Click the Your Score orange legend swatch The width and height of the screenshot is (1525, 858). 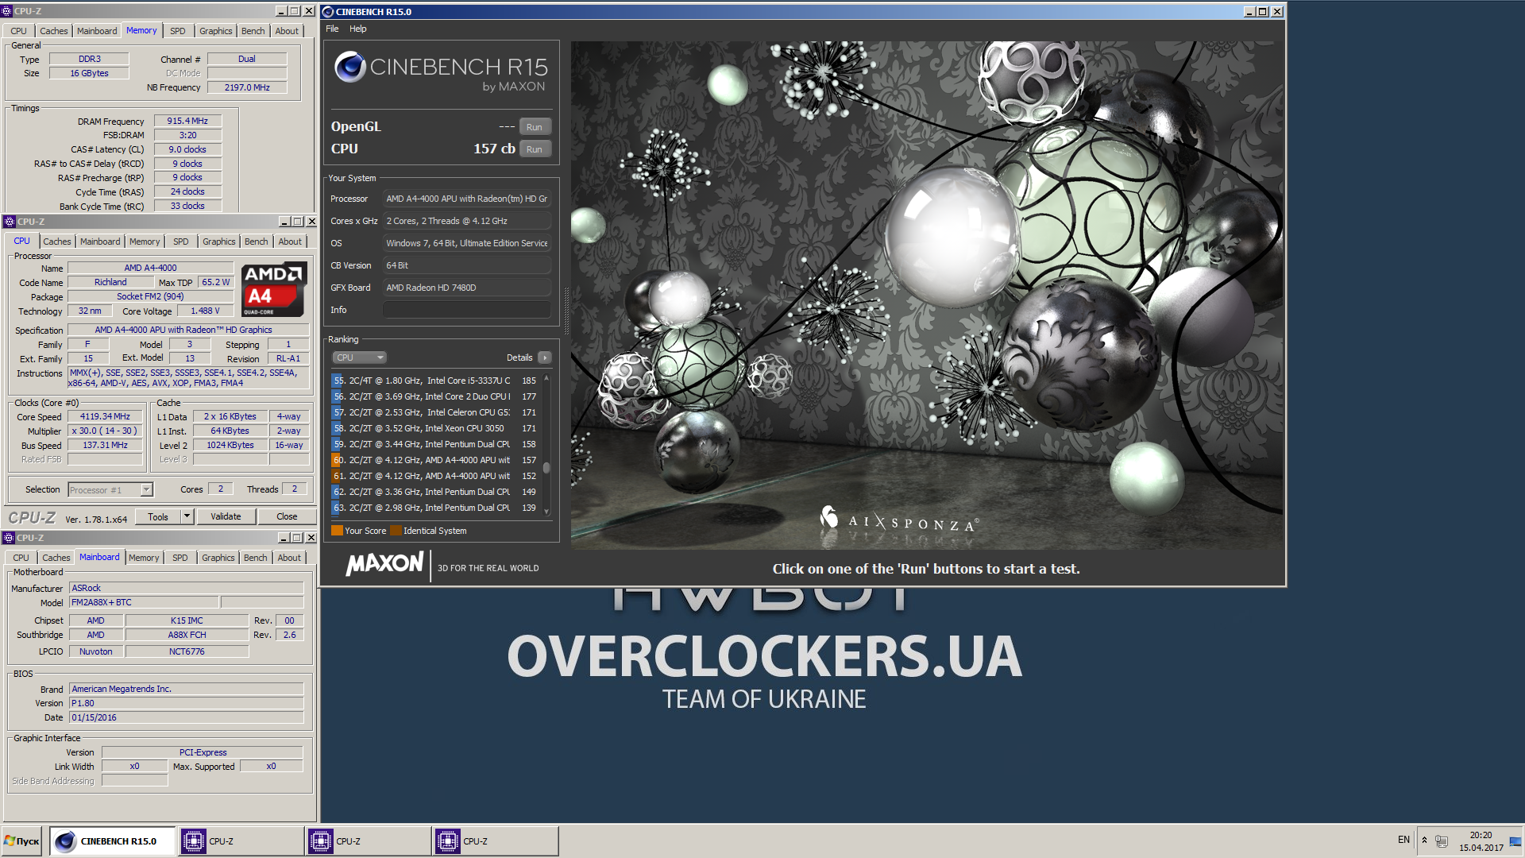click(x=337, y=531)
